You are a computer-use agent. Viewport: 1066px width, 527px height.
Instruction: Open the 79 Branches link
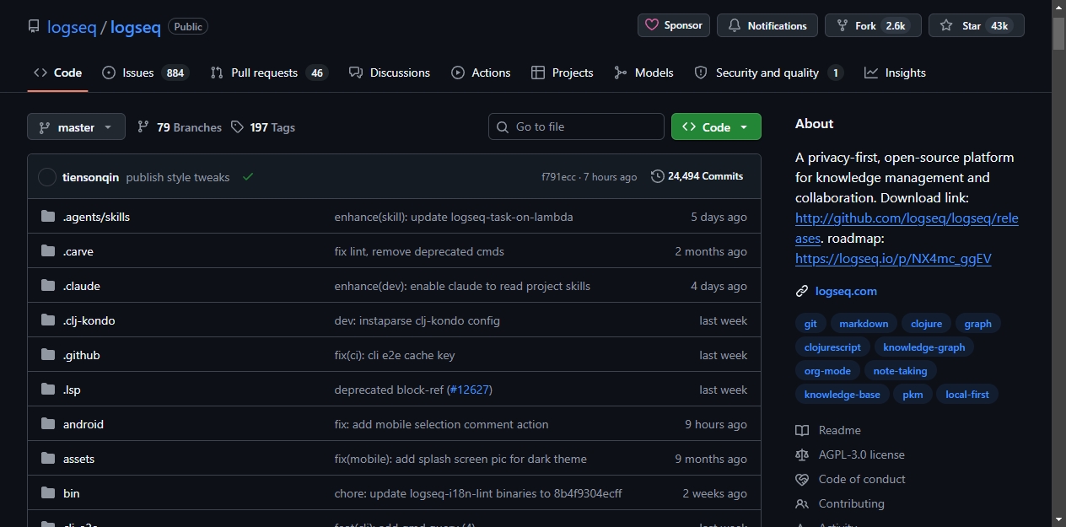[180, 127]
